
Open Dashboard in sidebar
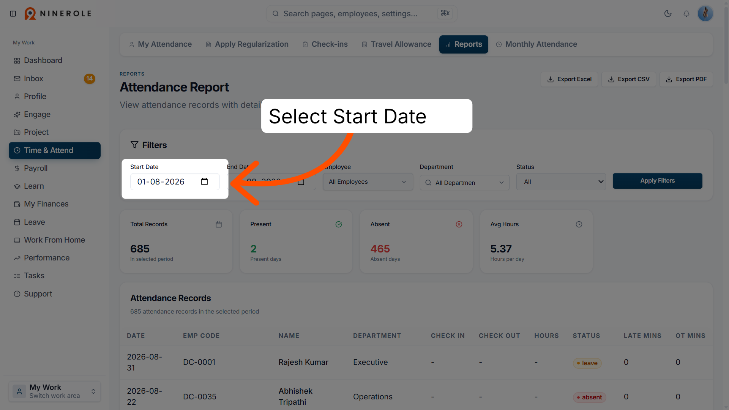coord(55,61)
